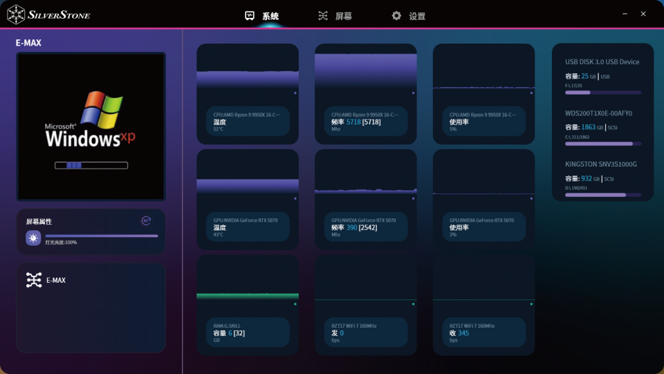Click the F:\ usage bar of USB DISK
Viewport: 664px width, 374px height.
click(x=603, y=92)
